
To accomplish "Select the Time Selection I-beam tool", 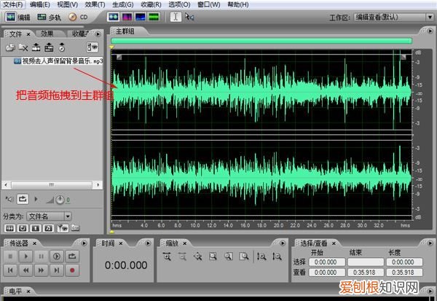I will click(x=176, y=16).
